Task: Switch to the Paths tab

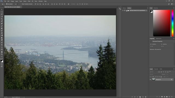Action: (161, 69)
